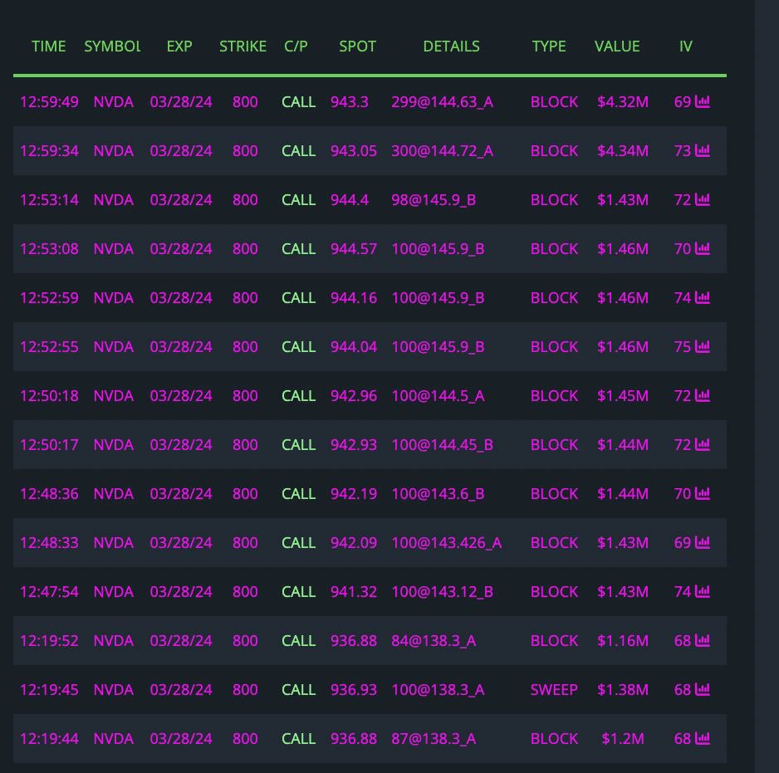The image size is (779, 773).
Task: Click strike 800 in 12:52:55 row
Action: 245,346
